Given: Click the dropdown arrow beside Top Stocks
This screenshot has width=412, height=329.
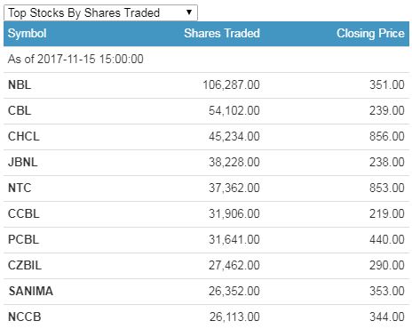Looking at the screenshot, I should tap(189, 12).
